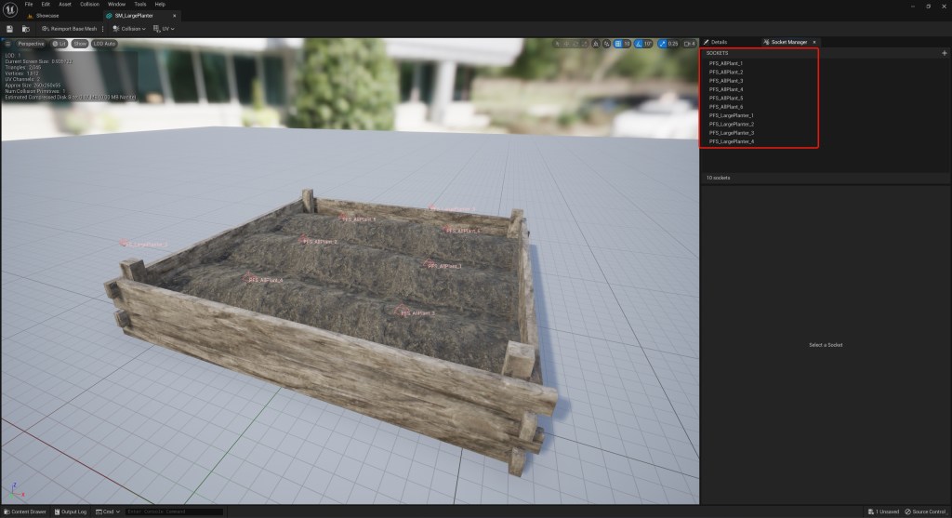The image size is (952, 518).
Task: Expand the UV dropdown menu
Action: coord(165,29)
